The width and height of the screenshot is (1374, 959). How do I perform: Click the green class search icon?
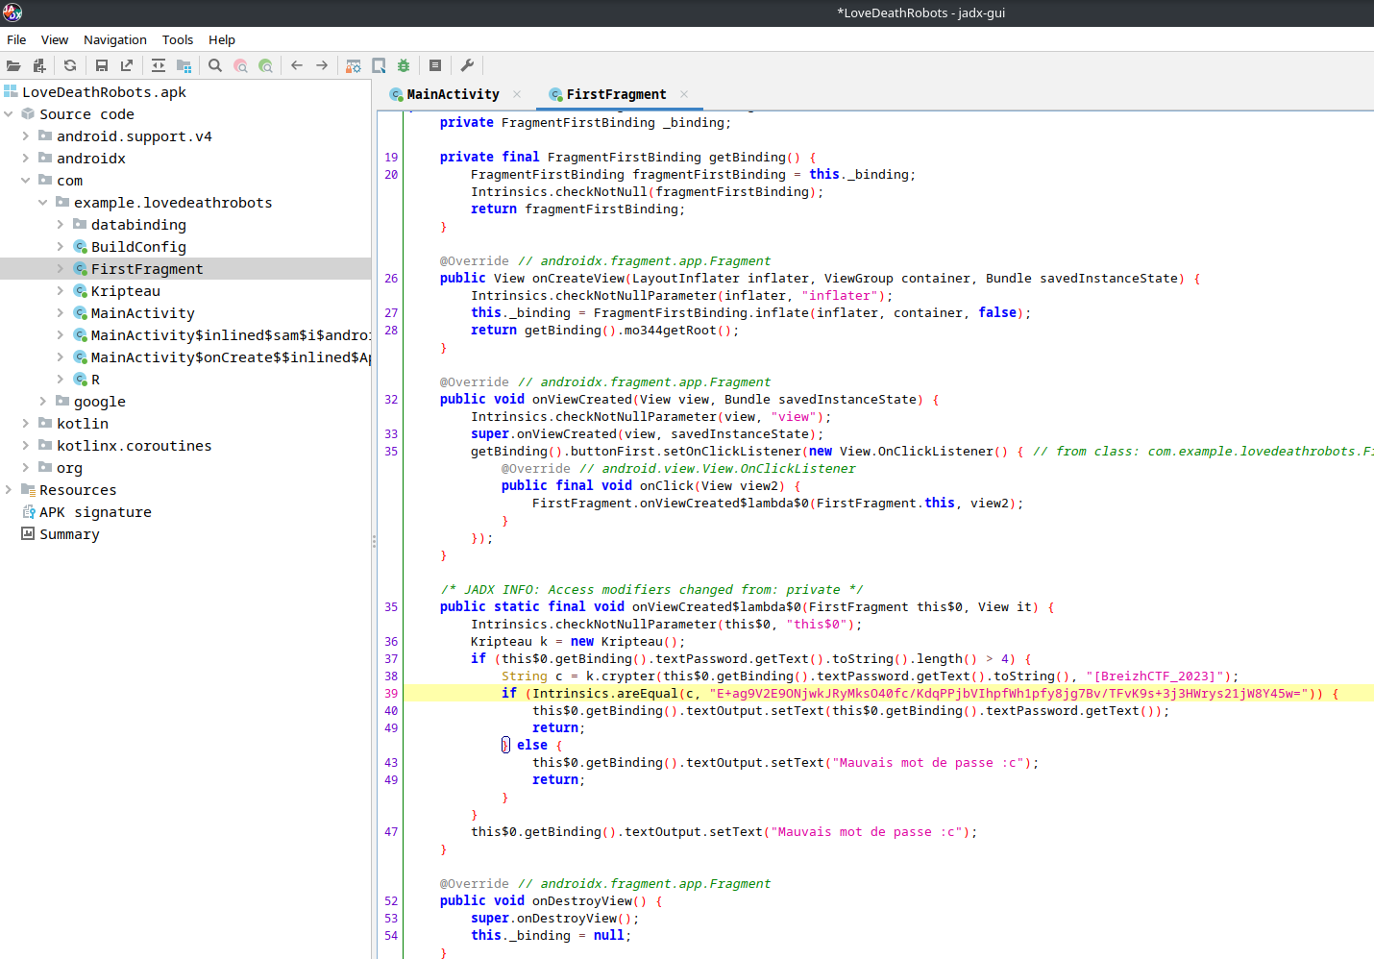point(266,65)
